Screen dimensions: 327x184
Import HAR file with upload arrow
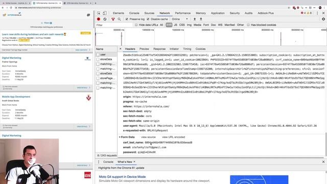click(195, 19)
